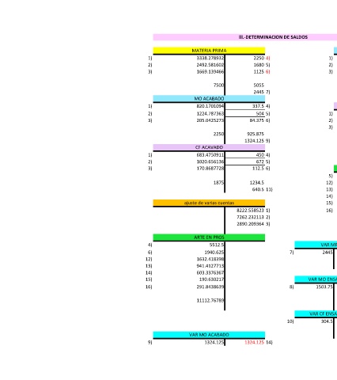Click the yellow MATERIA PRIMA header

click(x=209, y=51)
